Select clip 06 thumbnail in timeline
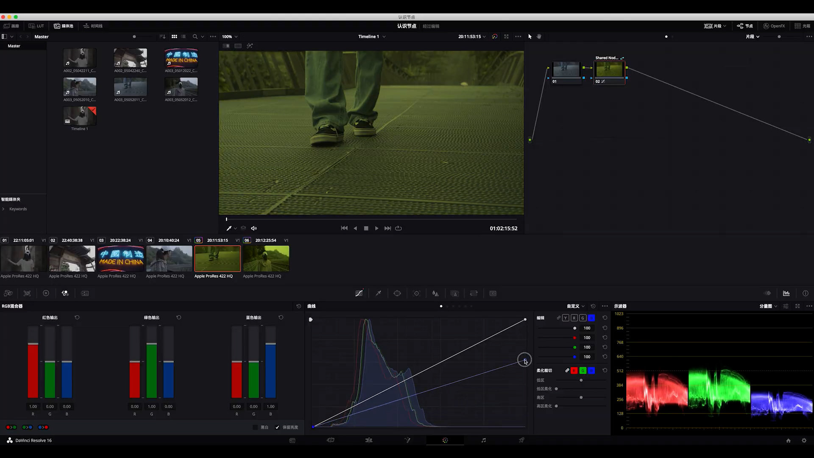Viewport: 814px width, 458px height. pyautogui.click(x=266, y=259)
